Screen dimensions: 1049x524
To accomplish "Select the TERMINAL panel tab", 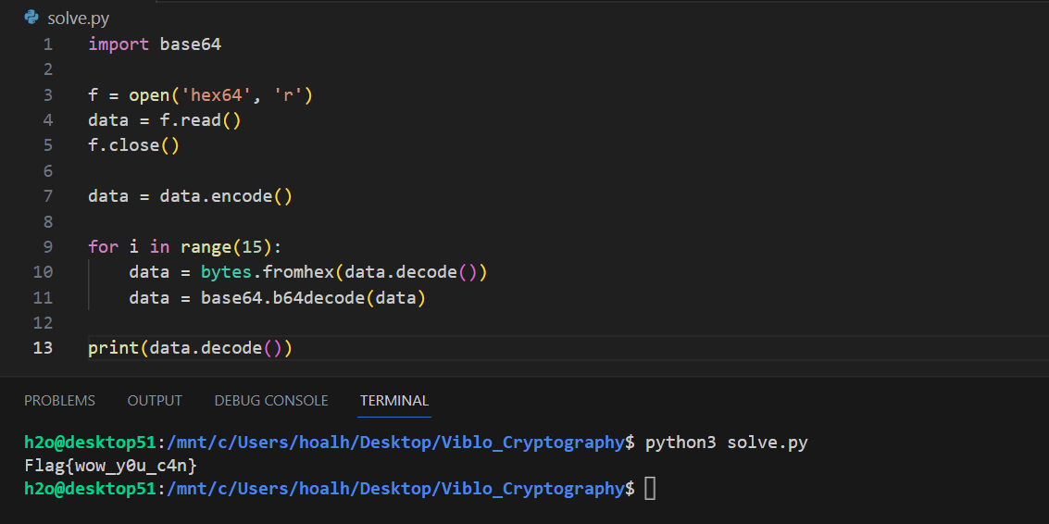I will click(394, 401).
